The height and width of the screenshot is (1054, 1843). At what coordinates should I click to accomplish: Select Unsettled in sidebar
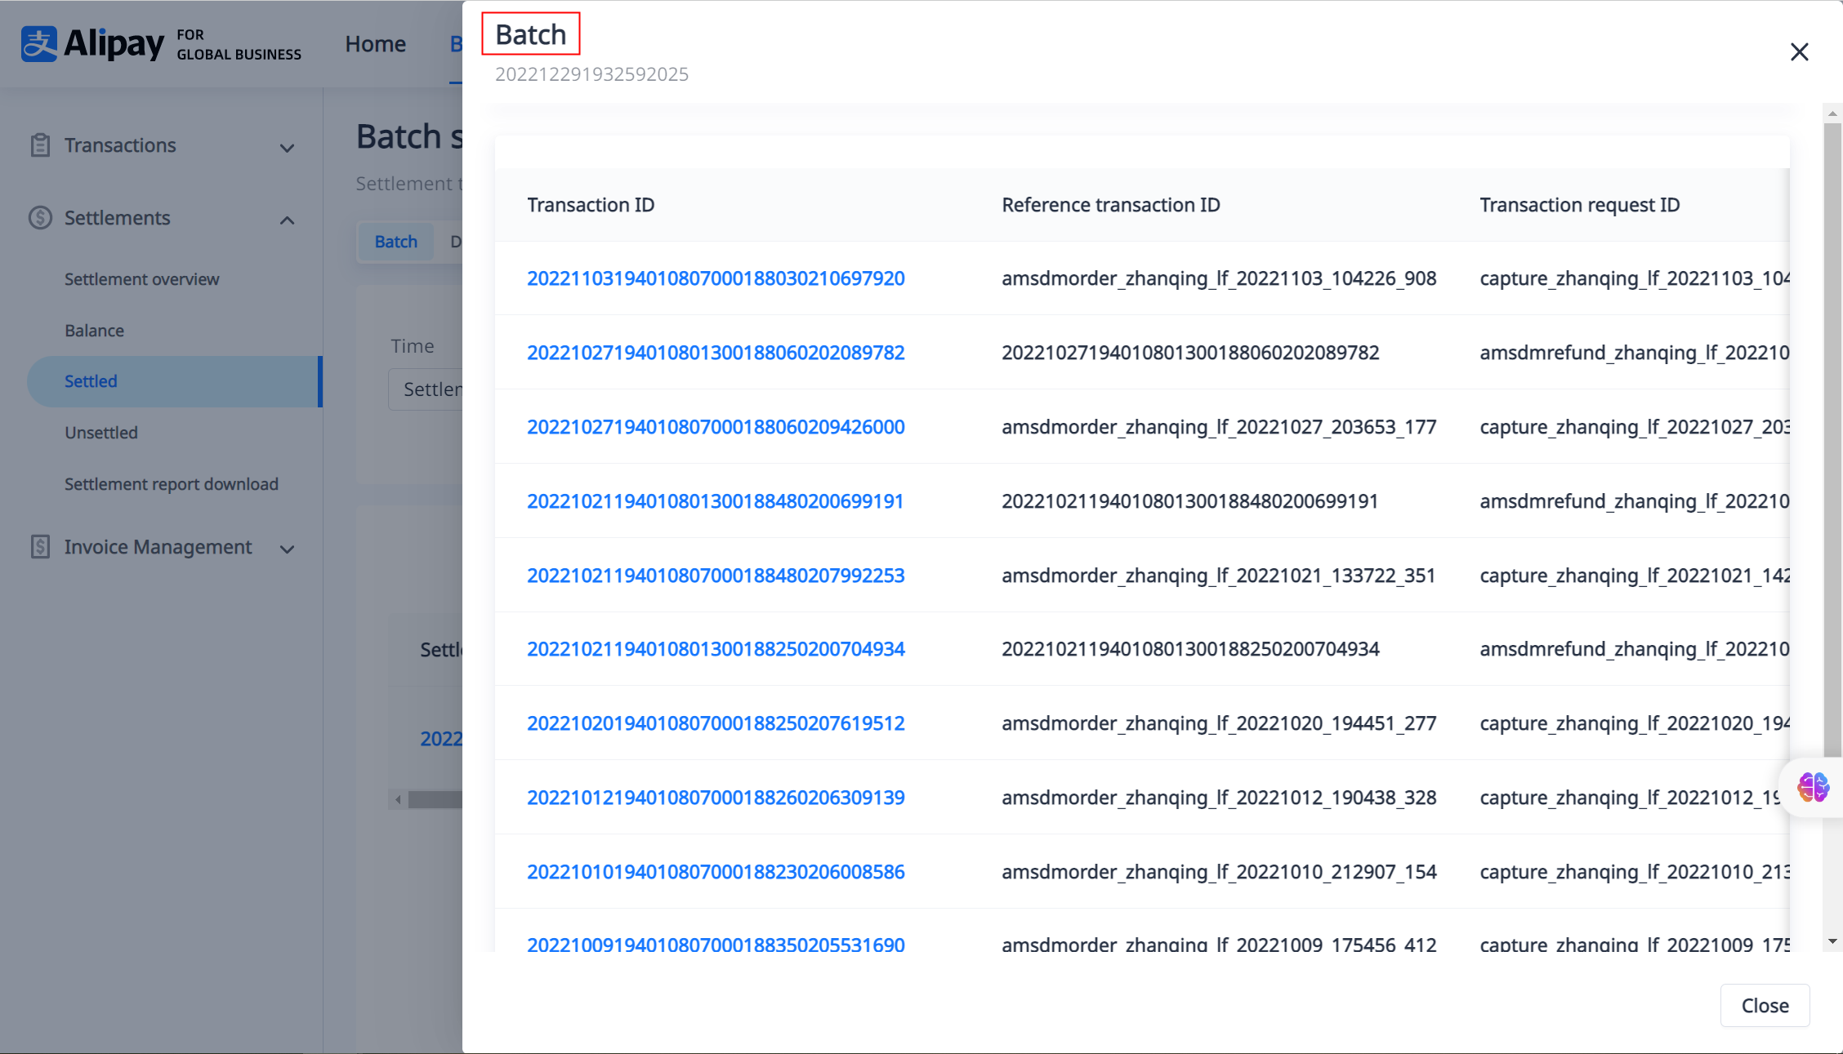pyautogui.click(x=101, y=433)
